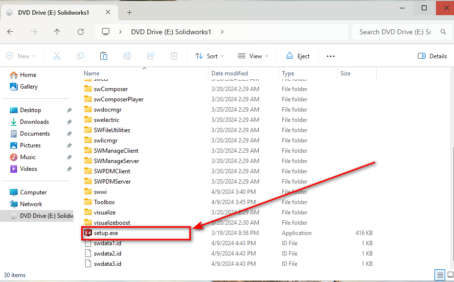The width and height of the screenshot is (454, 282).
Task: Open the View dropdown menu
Action: click(253, 56)
